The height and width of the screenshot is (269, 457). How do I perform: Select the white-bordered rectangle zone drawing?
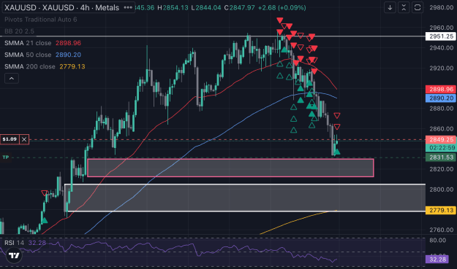click(245, 198)
